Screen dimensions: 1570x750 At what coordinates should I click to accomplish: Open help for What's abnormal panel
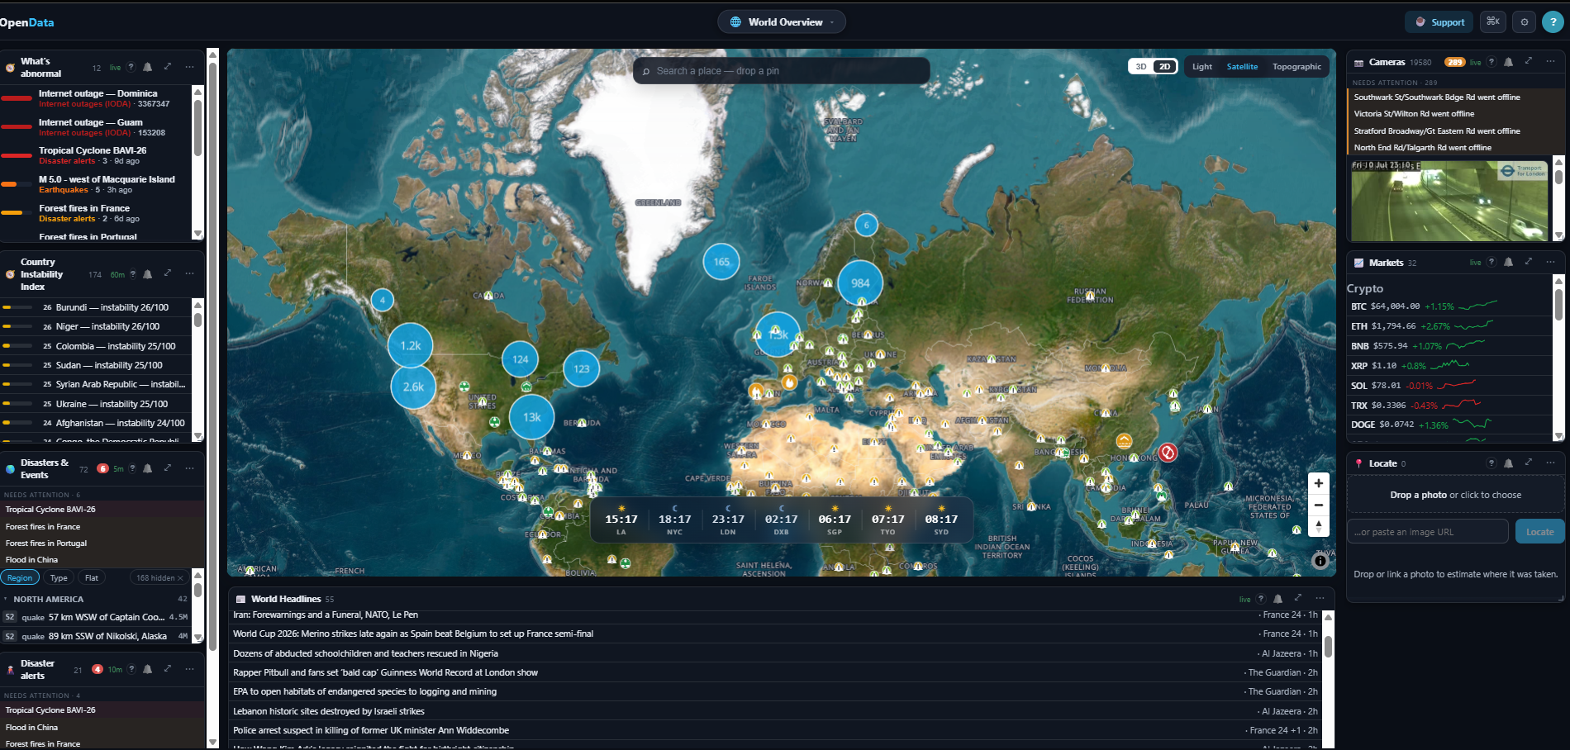tap(131, 67)
